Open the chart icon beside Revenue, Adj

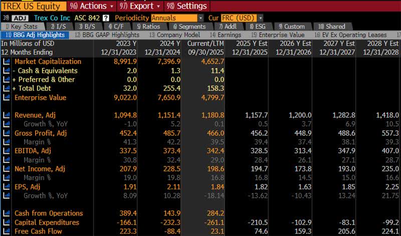(7, 115)
